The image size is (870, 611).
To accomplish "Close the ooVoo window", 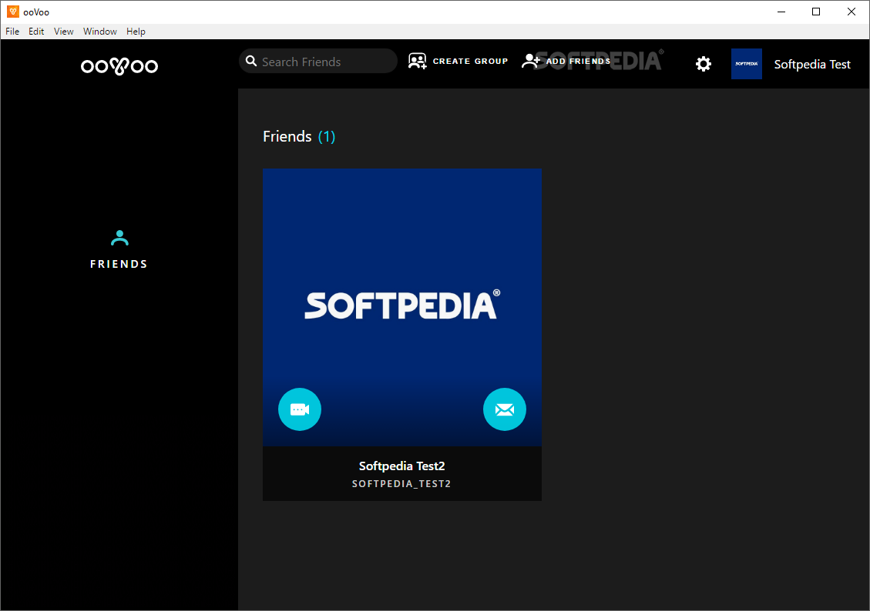I will (x=852, y=12).
